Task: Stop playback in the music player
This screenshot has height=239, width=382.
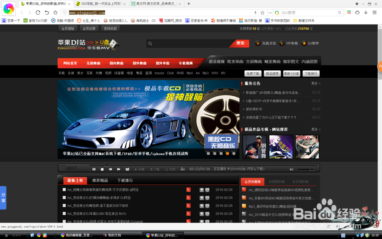Action: pyautogui.click(x=102, y=169)
